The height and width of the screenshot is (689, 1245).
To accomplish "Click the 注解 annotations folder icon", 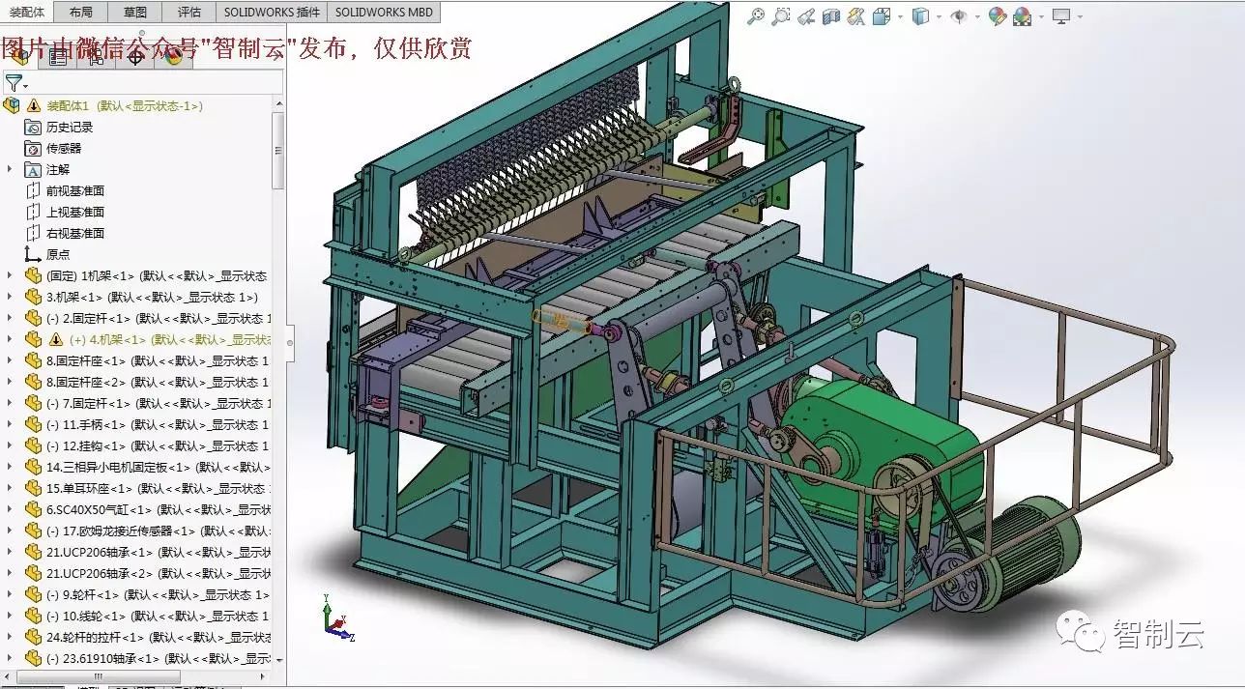I will (x=33, y=169).
